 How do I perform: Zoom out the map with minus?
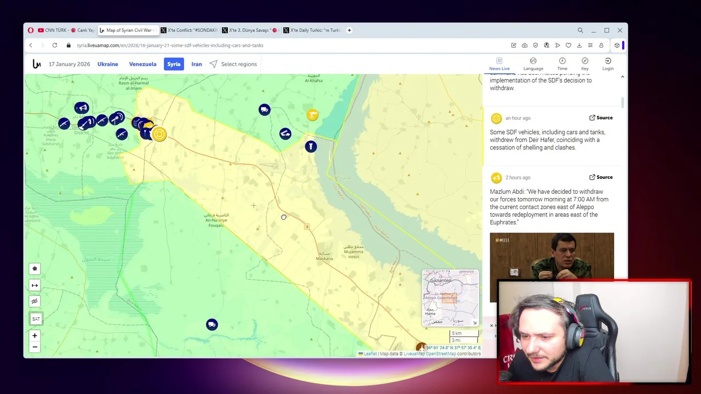(35, 347)
